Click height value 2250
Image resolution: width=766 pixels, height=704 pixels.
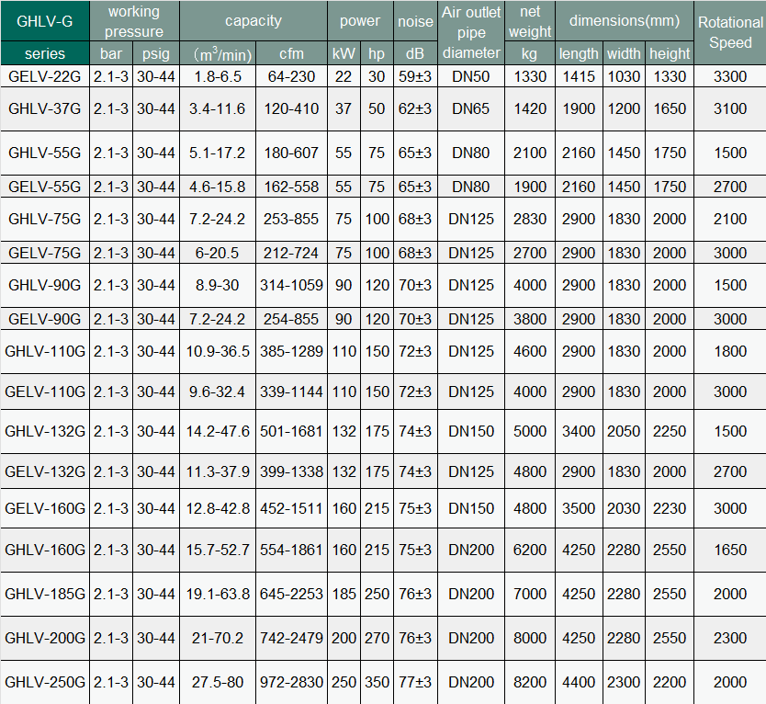click(670, 431)
